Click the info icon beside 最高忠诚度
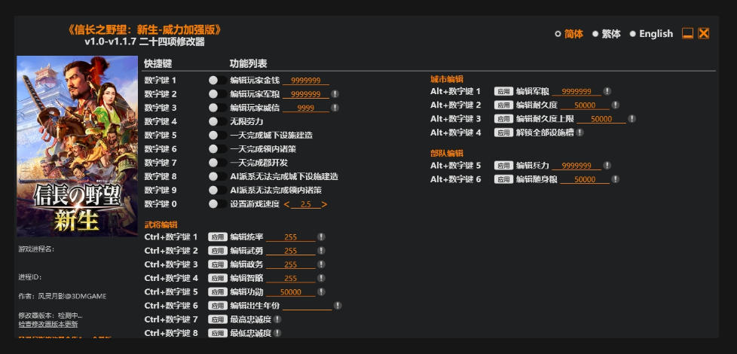 click(277, 319)
